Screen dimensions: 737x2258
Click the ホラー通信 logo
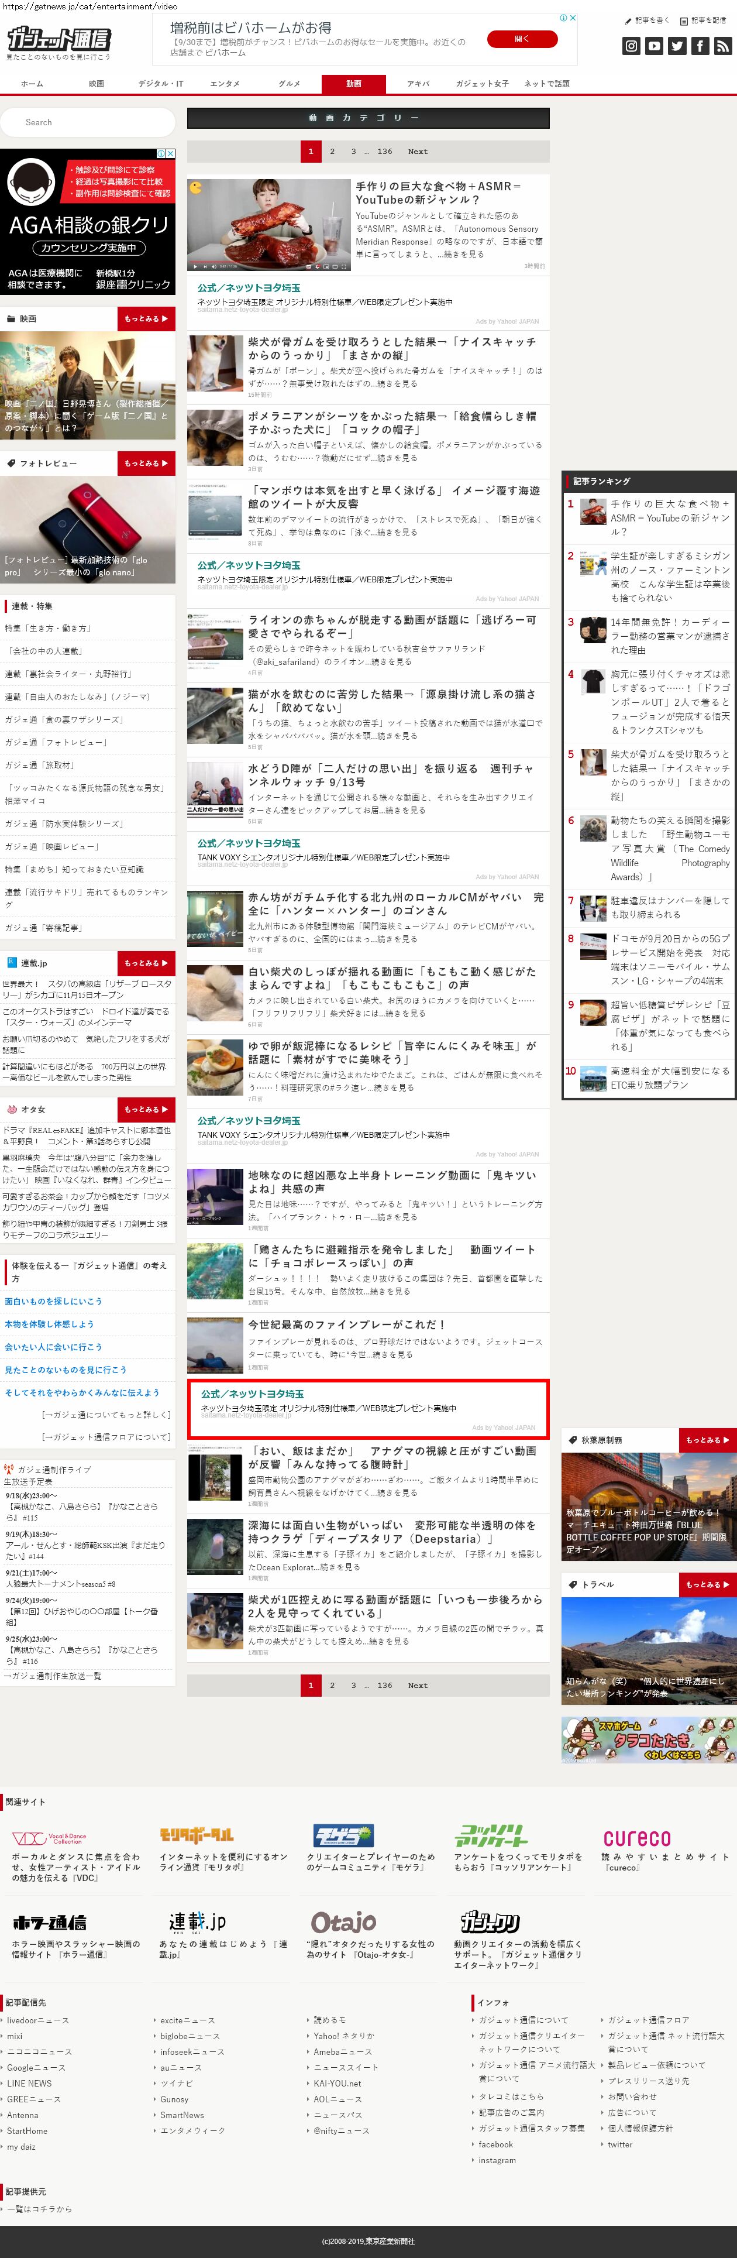(49, 1922)
